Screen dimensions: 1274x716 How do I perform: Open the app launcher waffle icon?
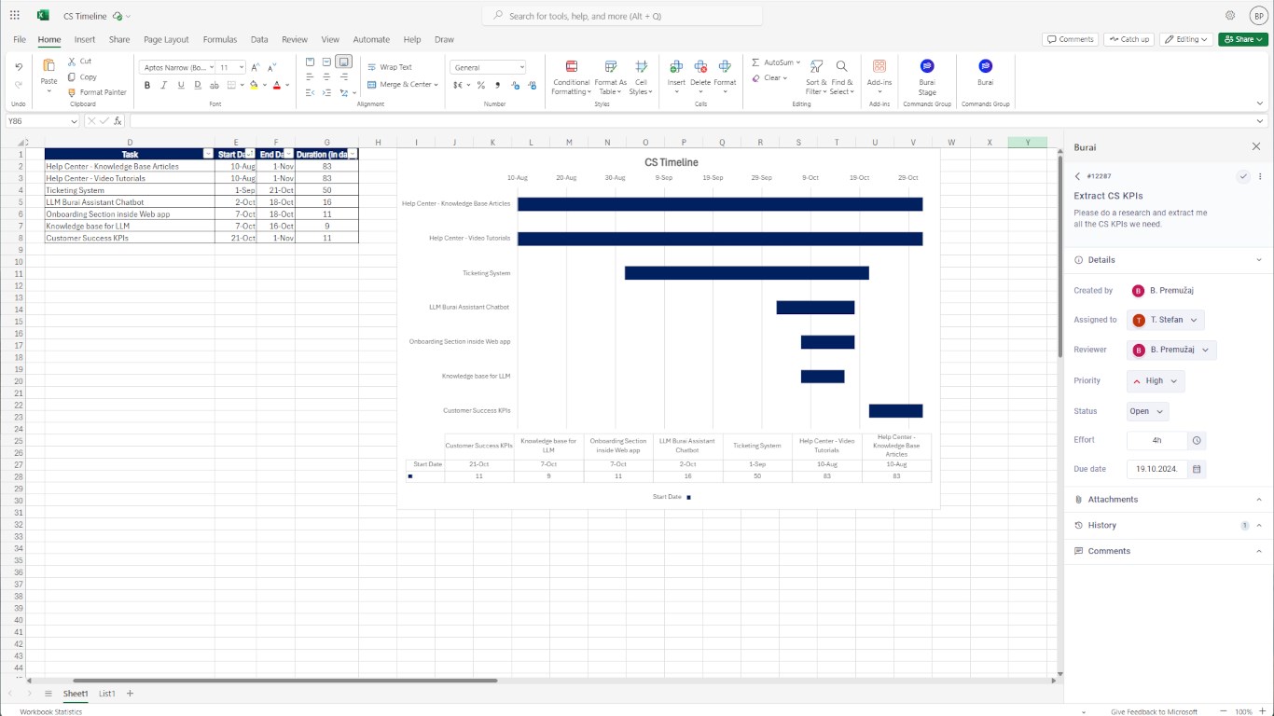[x=15, y=15]
